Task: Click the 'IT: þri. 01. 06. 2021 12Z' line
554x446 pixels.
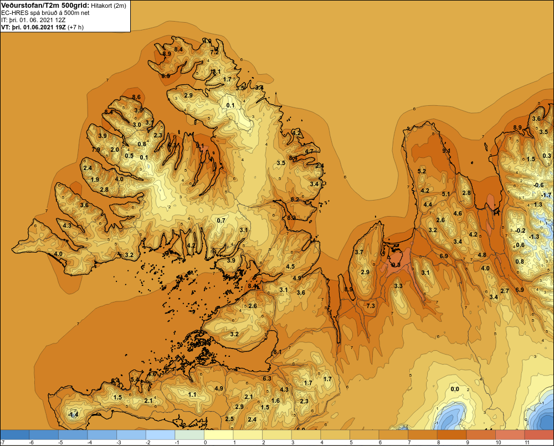Action: [x=33, y=20]
